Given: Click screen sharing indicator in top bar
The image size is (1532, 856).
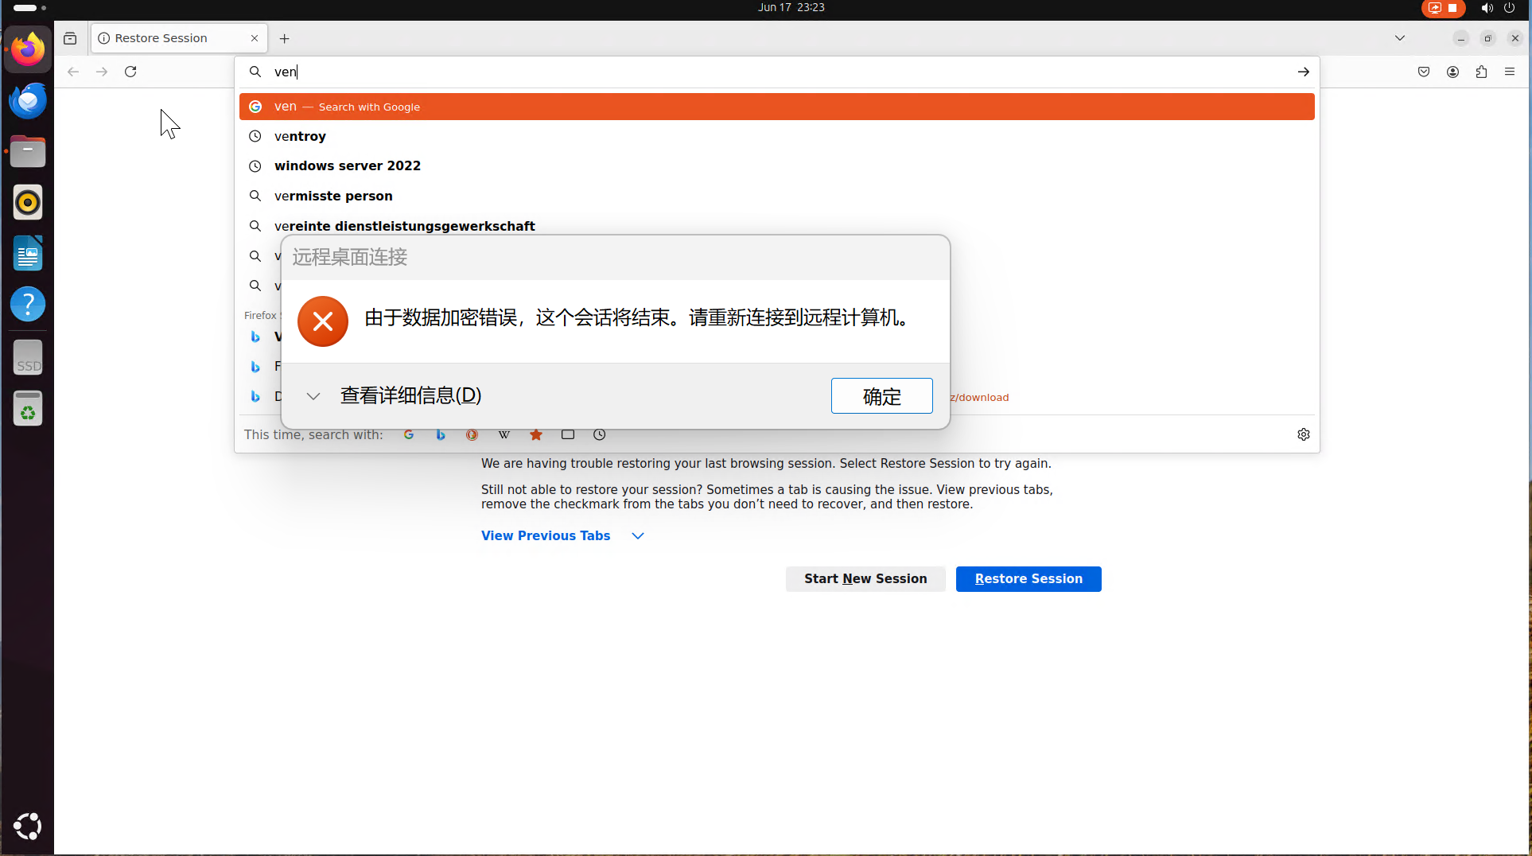Looking at the screenshot, I should point(1443,8).
